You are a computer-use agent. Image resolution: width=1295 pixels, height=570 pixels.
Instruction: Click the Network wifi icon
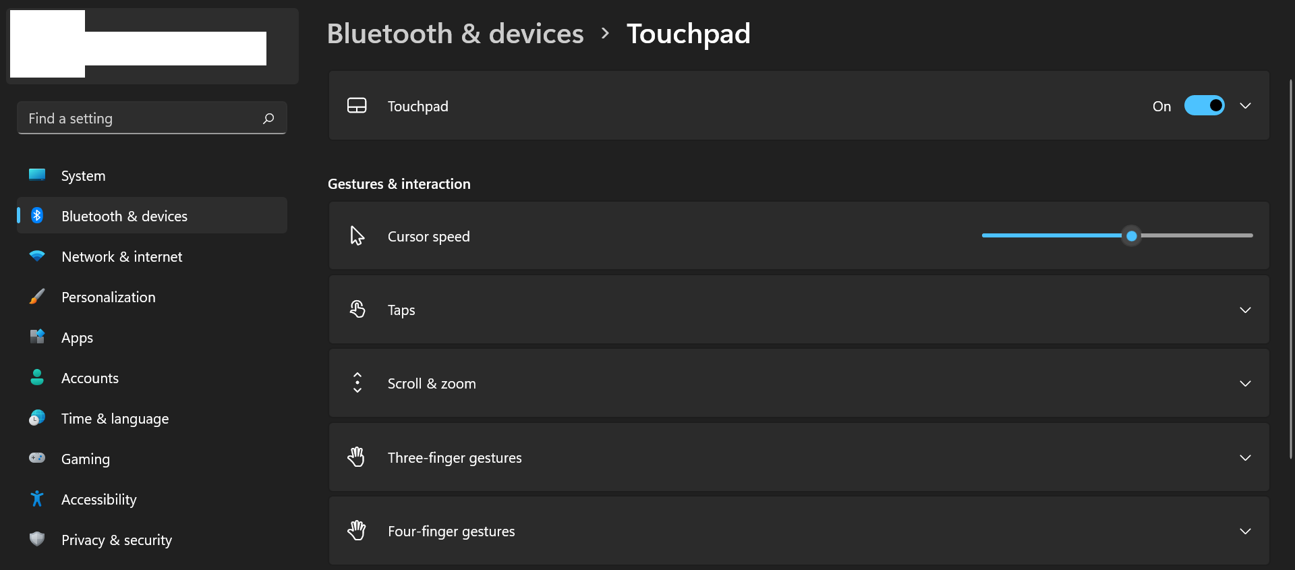pyautogui.click(x=37, y=256)
